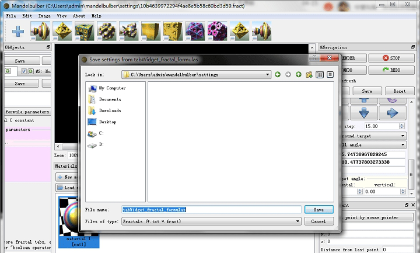Switch file dialog to list view
Screen dimensions: 420x263
(x=320, y=75)
